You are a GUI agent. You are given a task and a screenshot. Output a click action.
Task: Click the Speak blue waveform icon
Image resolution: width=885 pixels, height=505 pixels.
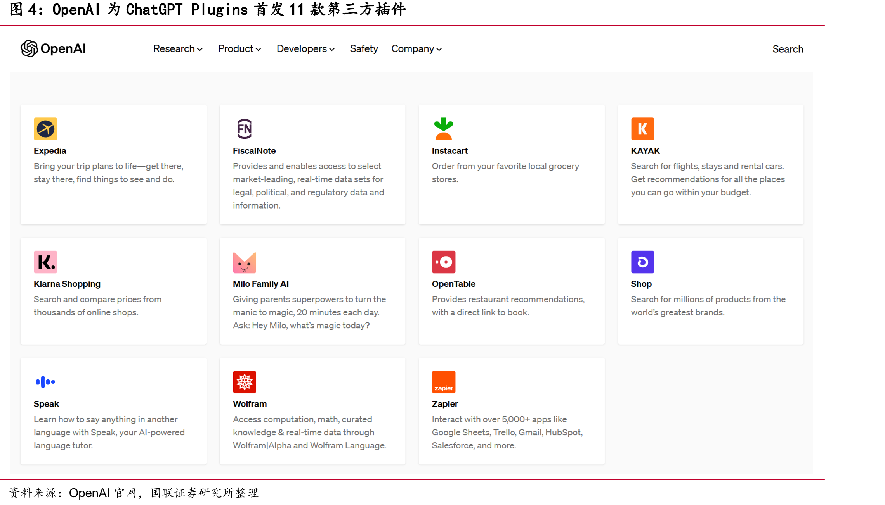tap(45, 382)
